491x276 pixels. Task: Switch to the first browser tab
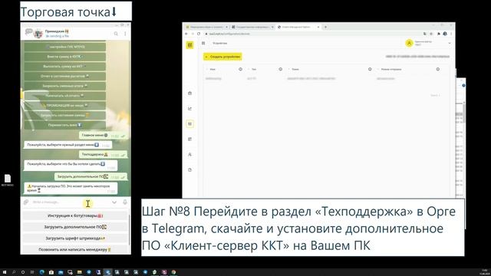(206, 27)
